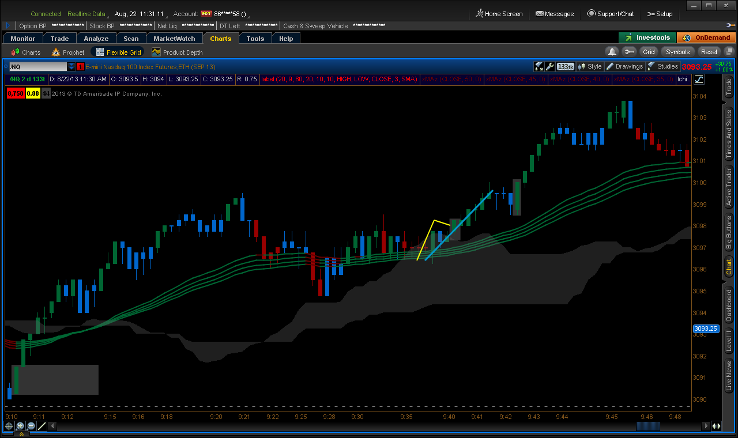Reset the flexible grid
Screen dimensions: 738x438
pyautogui.click(x=709, y=52)
